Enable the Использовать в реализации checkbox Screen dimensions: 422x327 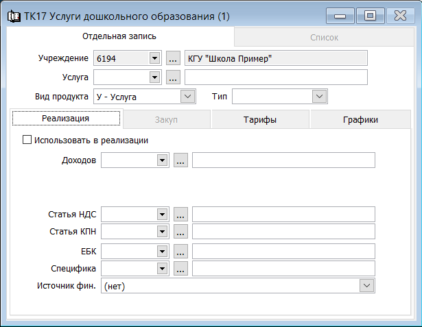pos(27,140)
